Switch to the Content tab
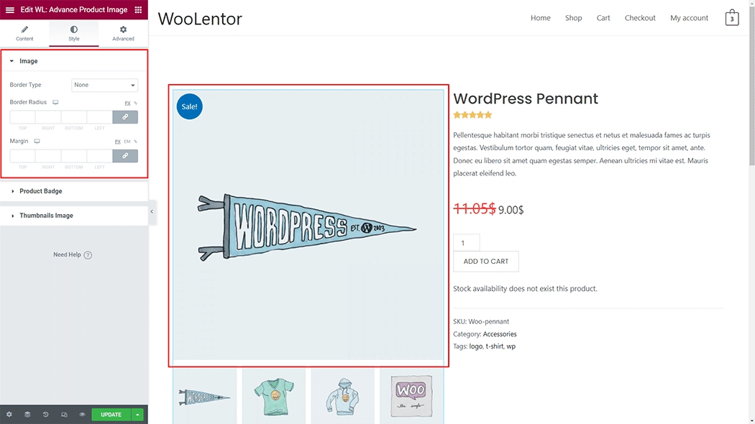This screenshot has width=755, height=424. (x=24, y=33)
